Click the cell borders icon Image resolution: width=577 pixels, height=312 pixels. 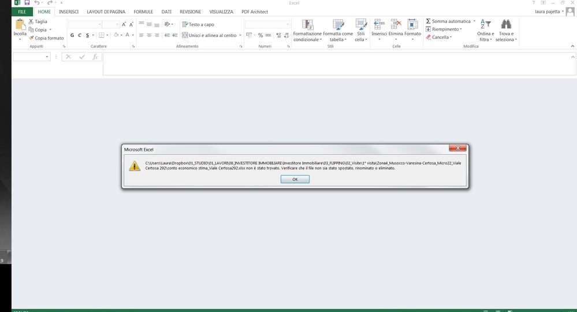click(102, 35)
